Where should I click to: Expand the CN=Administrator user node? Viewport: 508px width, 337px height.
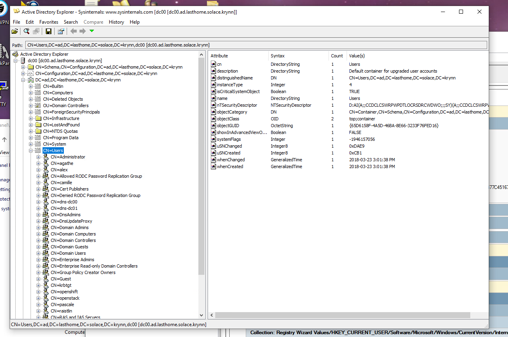click(x=39, y=157)
